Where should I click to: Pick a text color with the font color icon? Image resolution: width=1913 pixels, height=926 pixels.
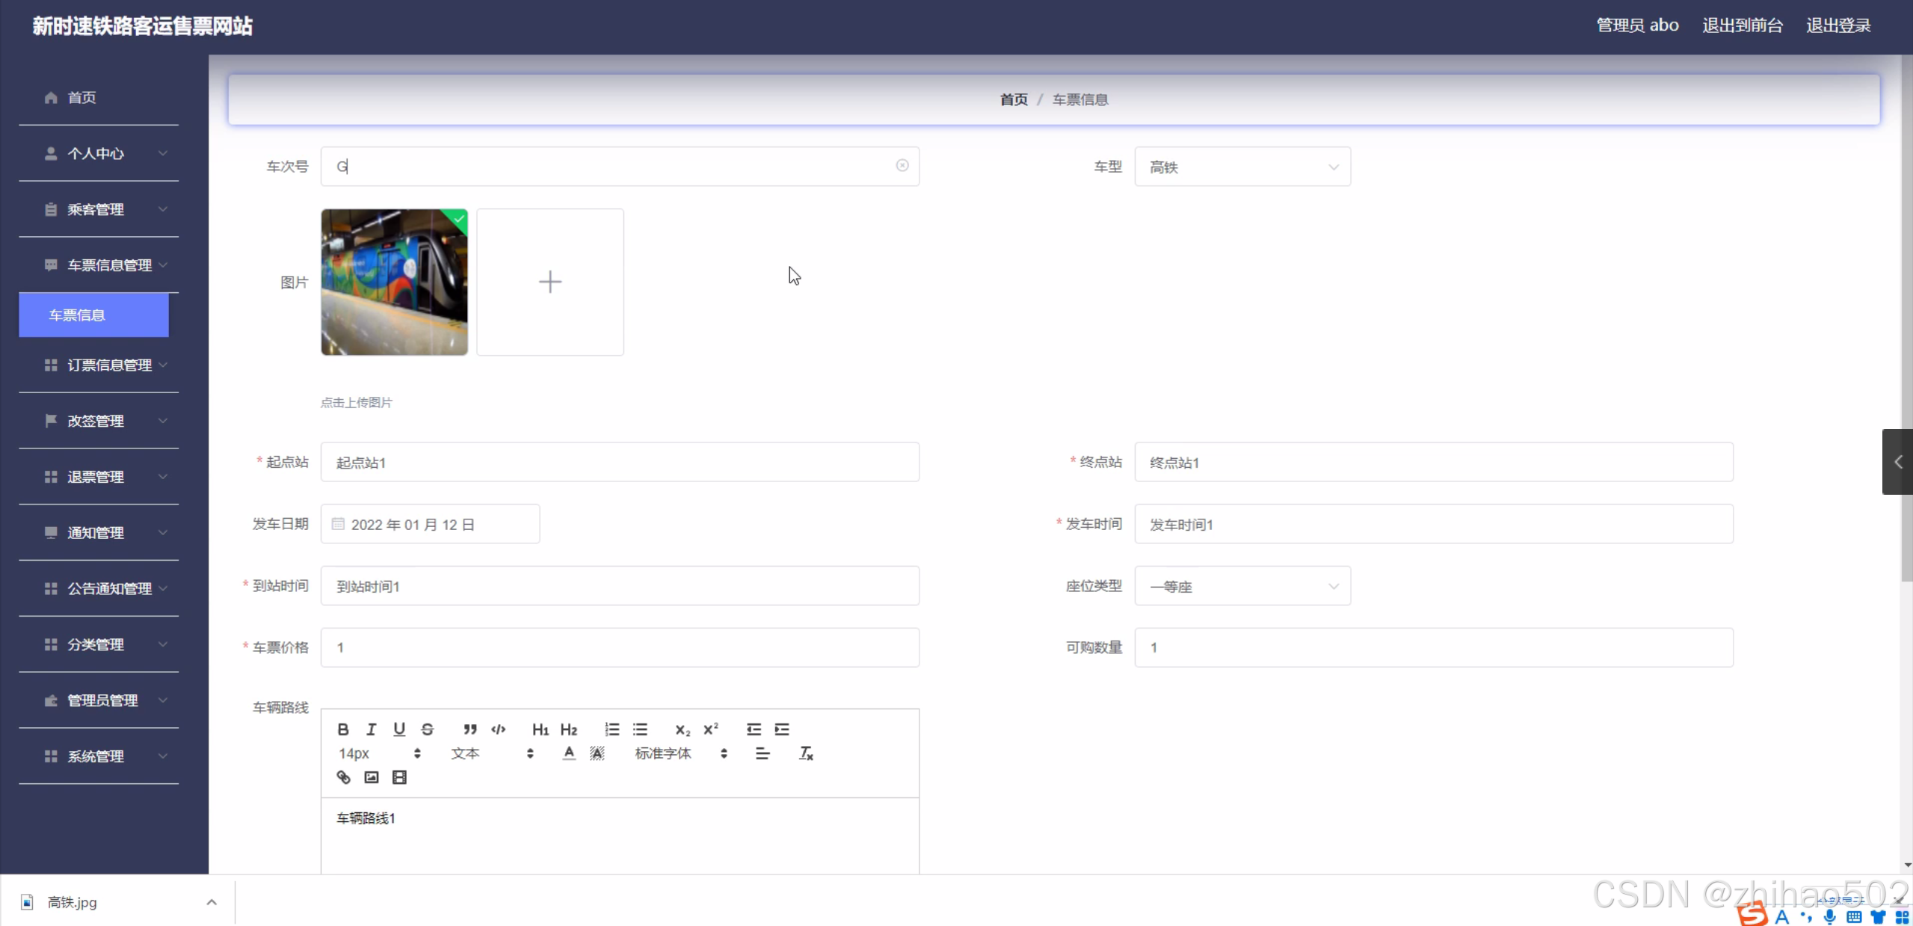569,753
